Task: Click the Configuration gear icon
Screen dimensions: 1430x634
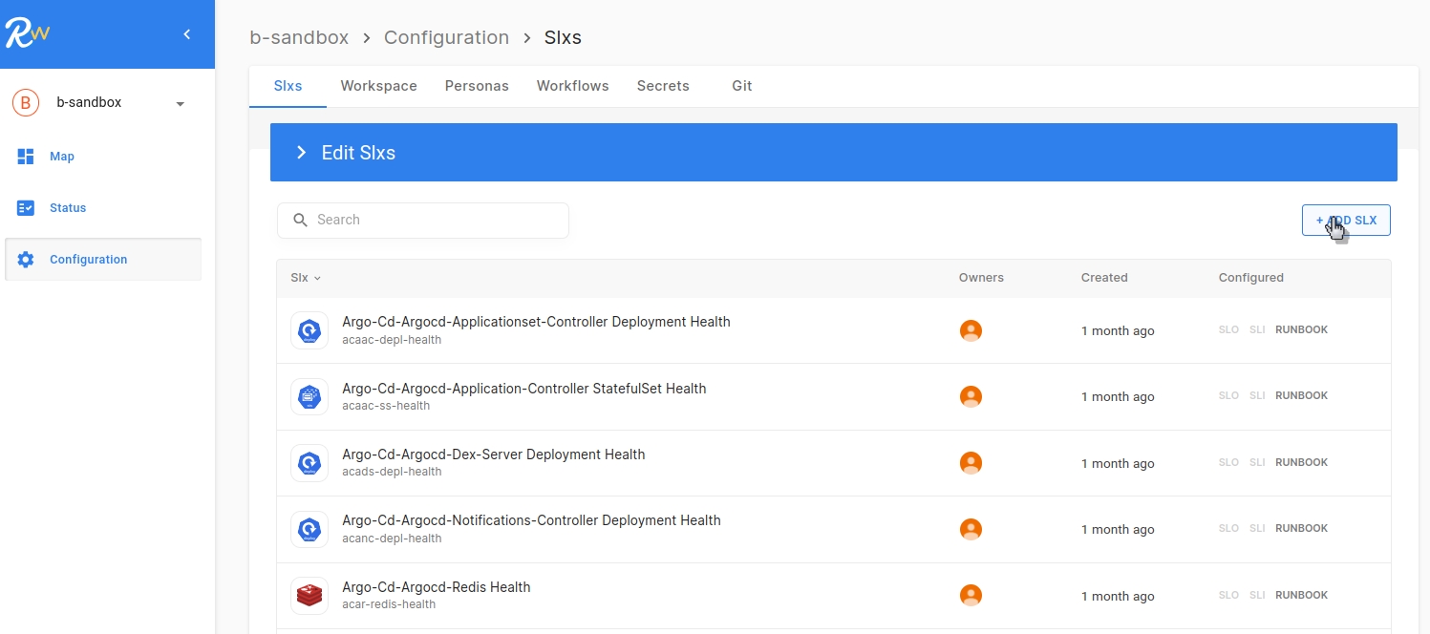Action: pyautogui.click(x=26, y=260)
